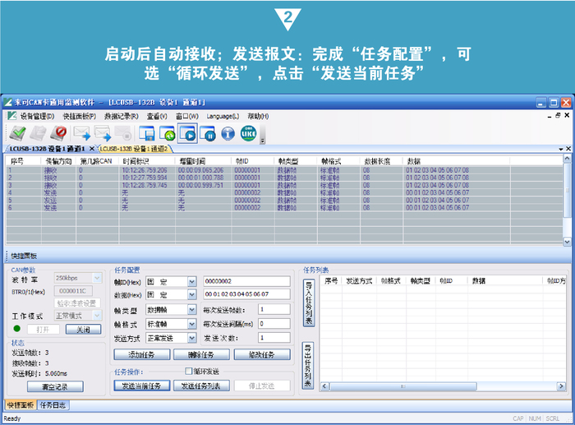Image resolution: width=575 pixels, height=425 pixels.
Task: Open the 窗口(W) menu
Action: pyautogui.click(x=187, y=117)
